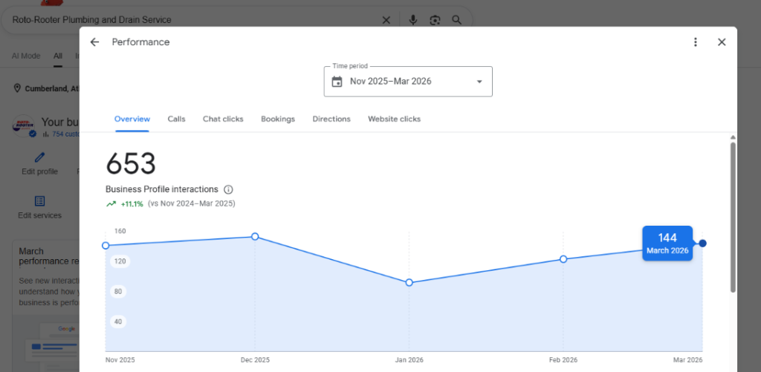The width and height of the screenshot is (761, 372).
Task: Close the Performance dialog
Action: (x=722, y=42)
